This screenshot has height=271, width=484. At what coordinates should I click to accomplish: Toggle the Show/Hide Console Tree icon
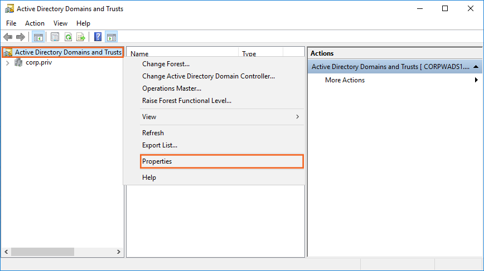coord(38,37)
